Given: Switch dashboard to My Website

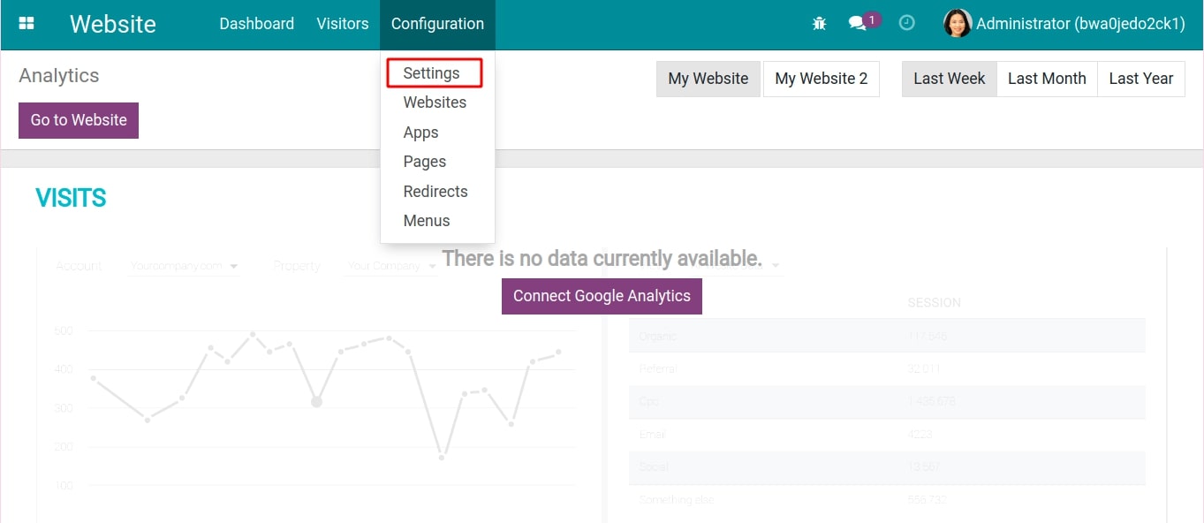Looking at the screenshot, I should (x=708, y=79).
